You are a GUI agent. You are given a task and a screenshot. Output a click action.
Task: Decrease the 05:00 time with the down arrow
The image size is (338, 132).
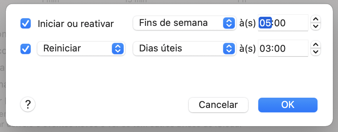(x=316, y=26)
